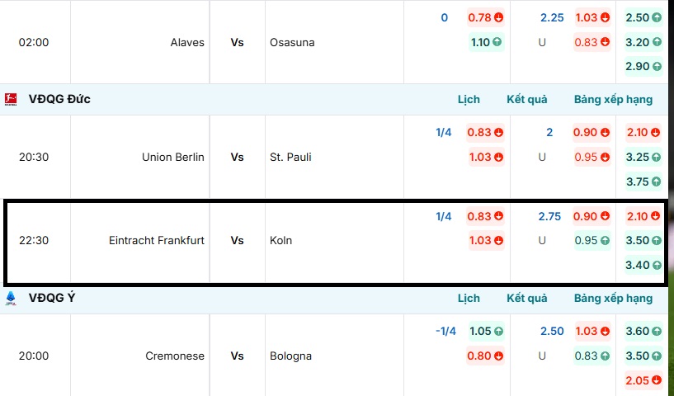This screenshot has width=674, height=396.
Task: View Bảng xếp hạng for VĐQG Ý
Action: pos(613,298)
